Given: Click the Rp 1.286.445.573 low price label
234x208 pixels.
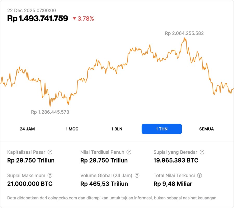Looking at the screenshot, I should click(x=50, y=112).
